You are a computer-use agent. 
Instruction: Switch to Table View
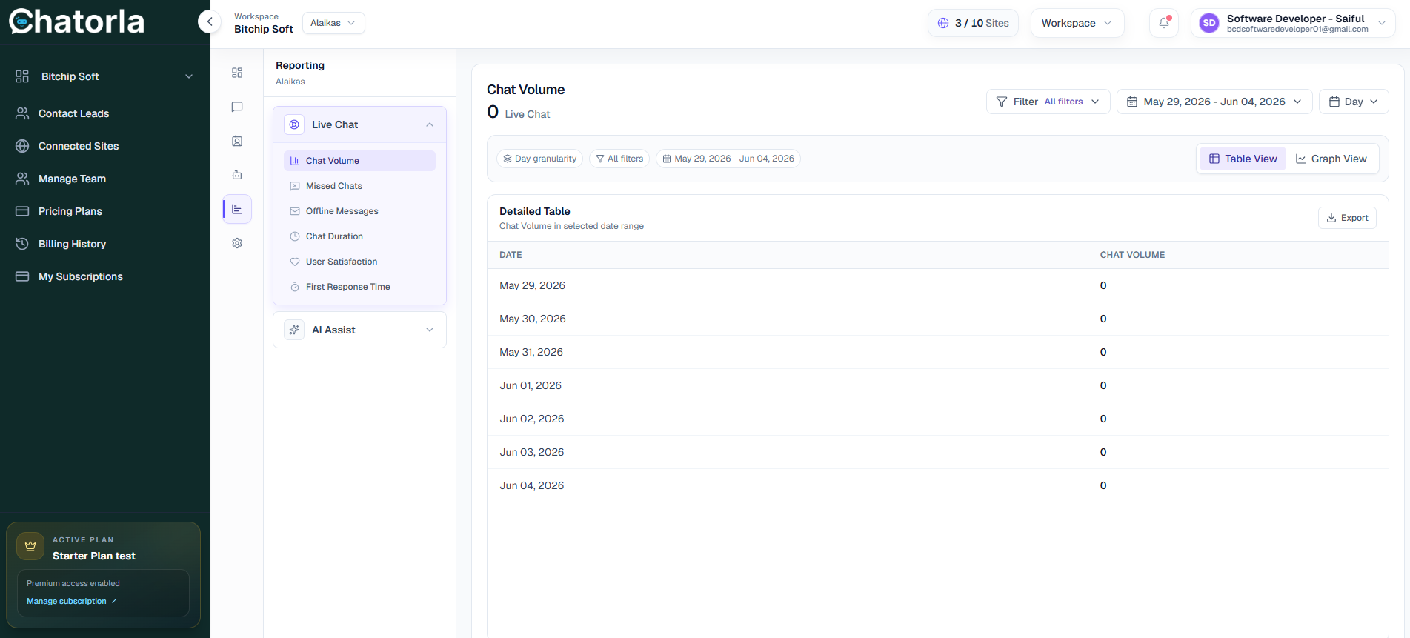(x=1243, y=159)
